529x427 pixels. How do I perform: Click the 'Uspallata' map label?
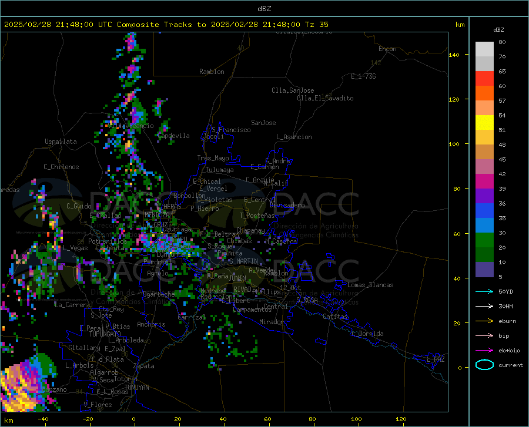61,142
